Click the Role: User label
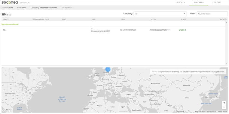 click(x=22, y=7)
